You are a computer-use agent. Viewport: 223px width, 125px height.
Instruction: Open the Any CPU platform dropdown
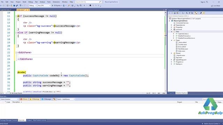(49, 6)
